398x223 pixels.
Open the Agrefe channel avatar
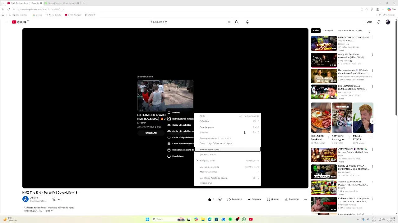(25, 199)
